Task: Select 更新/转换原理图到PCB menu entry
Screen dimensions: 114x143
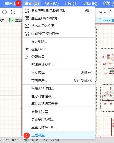Action: (x=59, y=10)
